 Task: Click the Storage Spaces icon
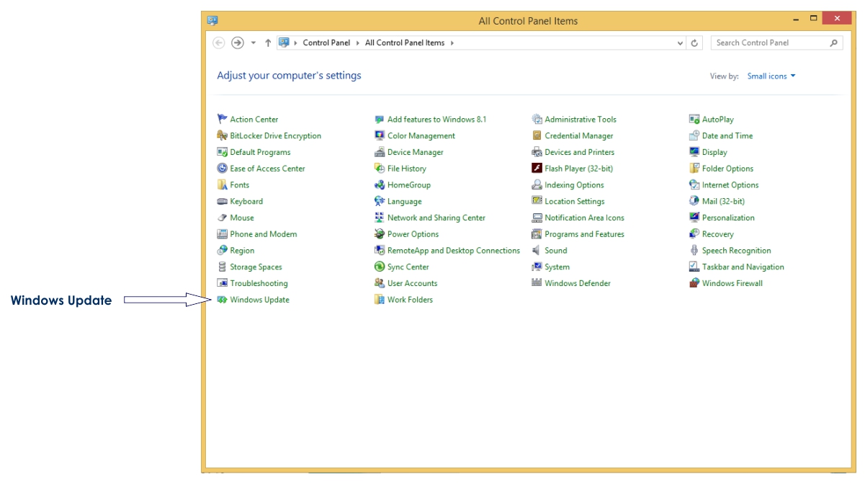point(223,267)
